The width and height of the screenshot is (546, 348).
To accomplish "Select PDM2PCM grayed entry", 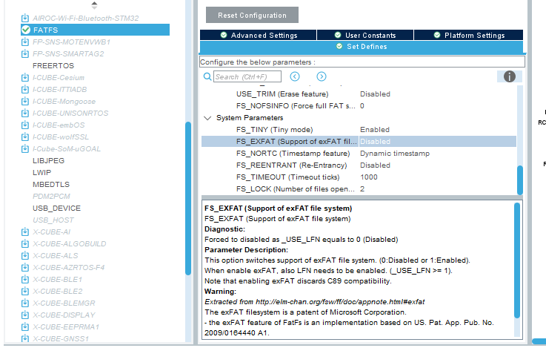I will 51,196.
